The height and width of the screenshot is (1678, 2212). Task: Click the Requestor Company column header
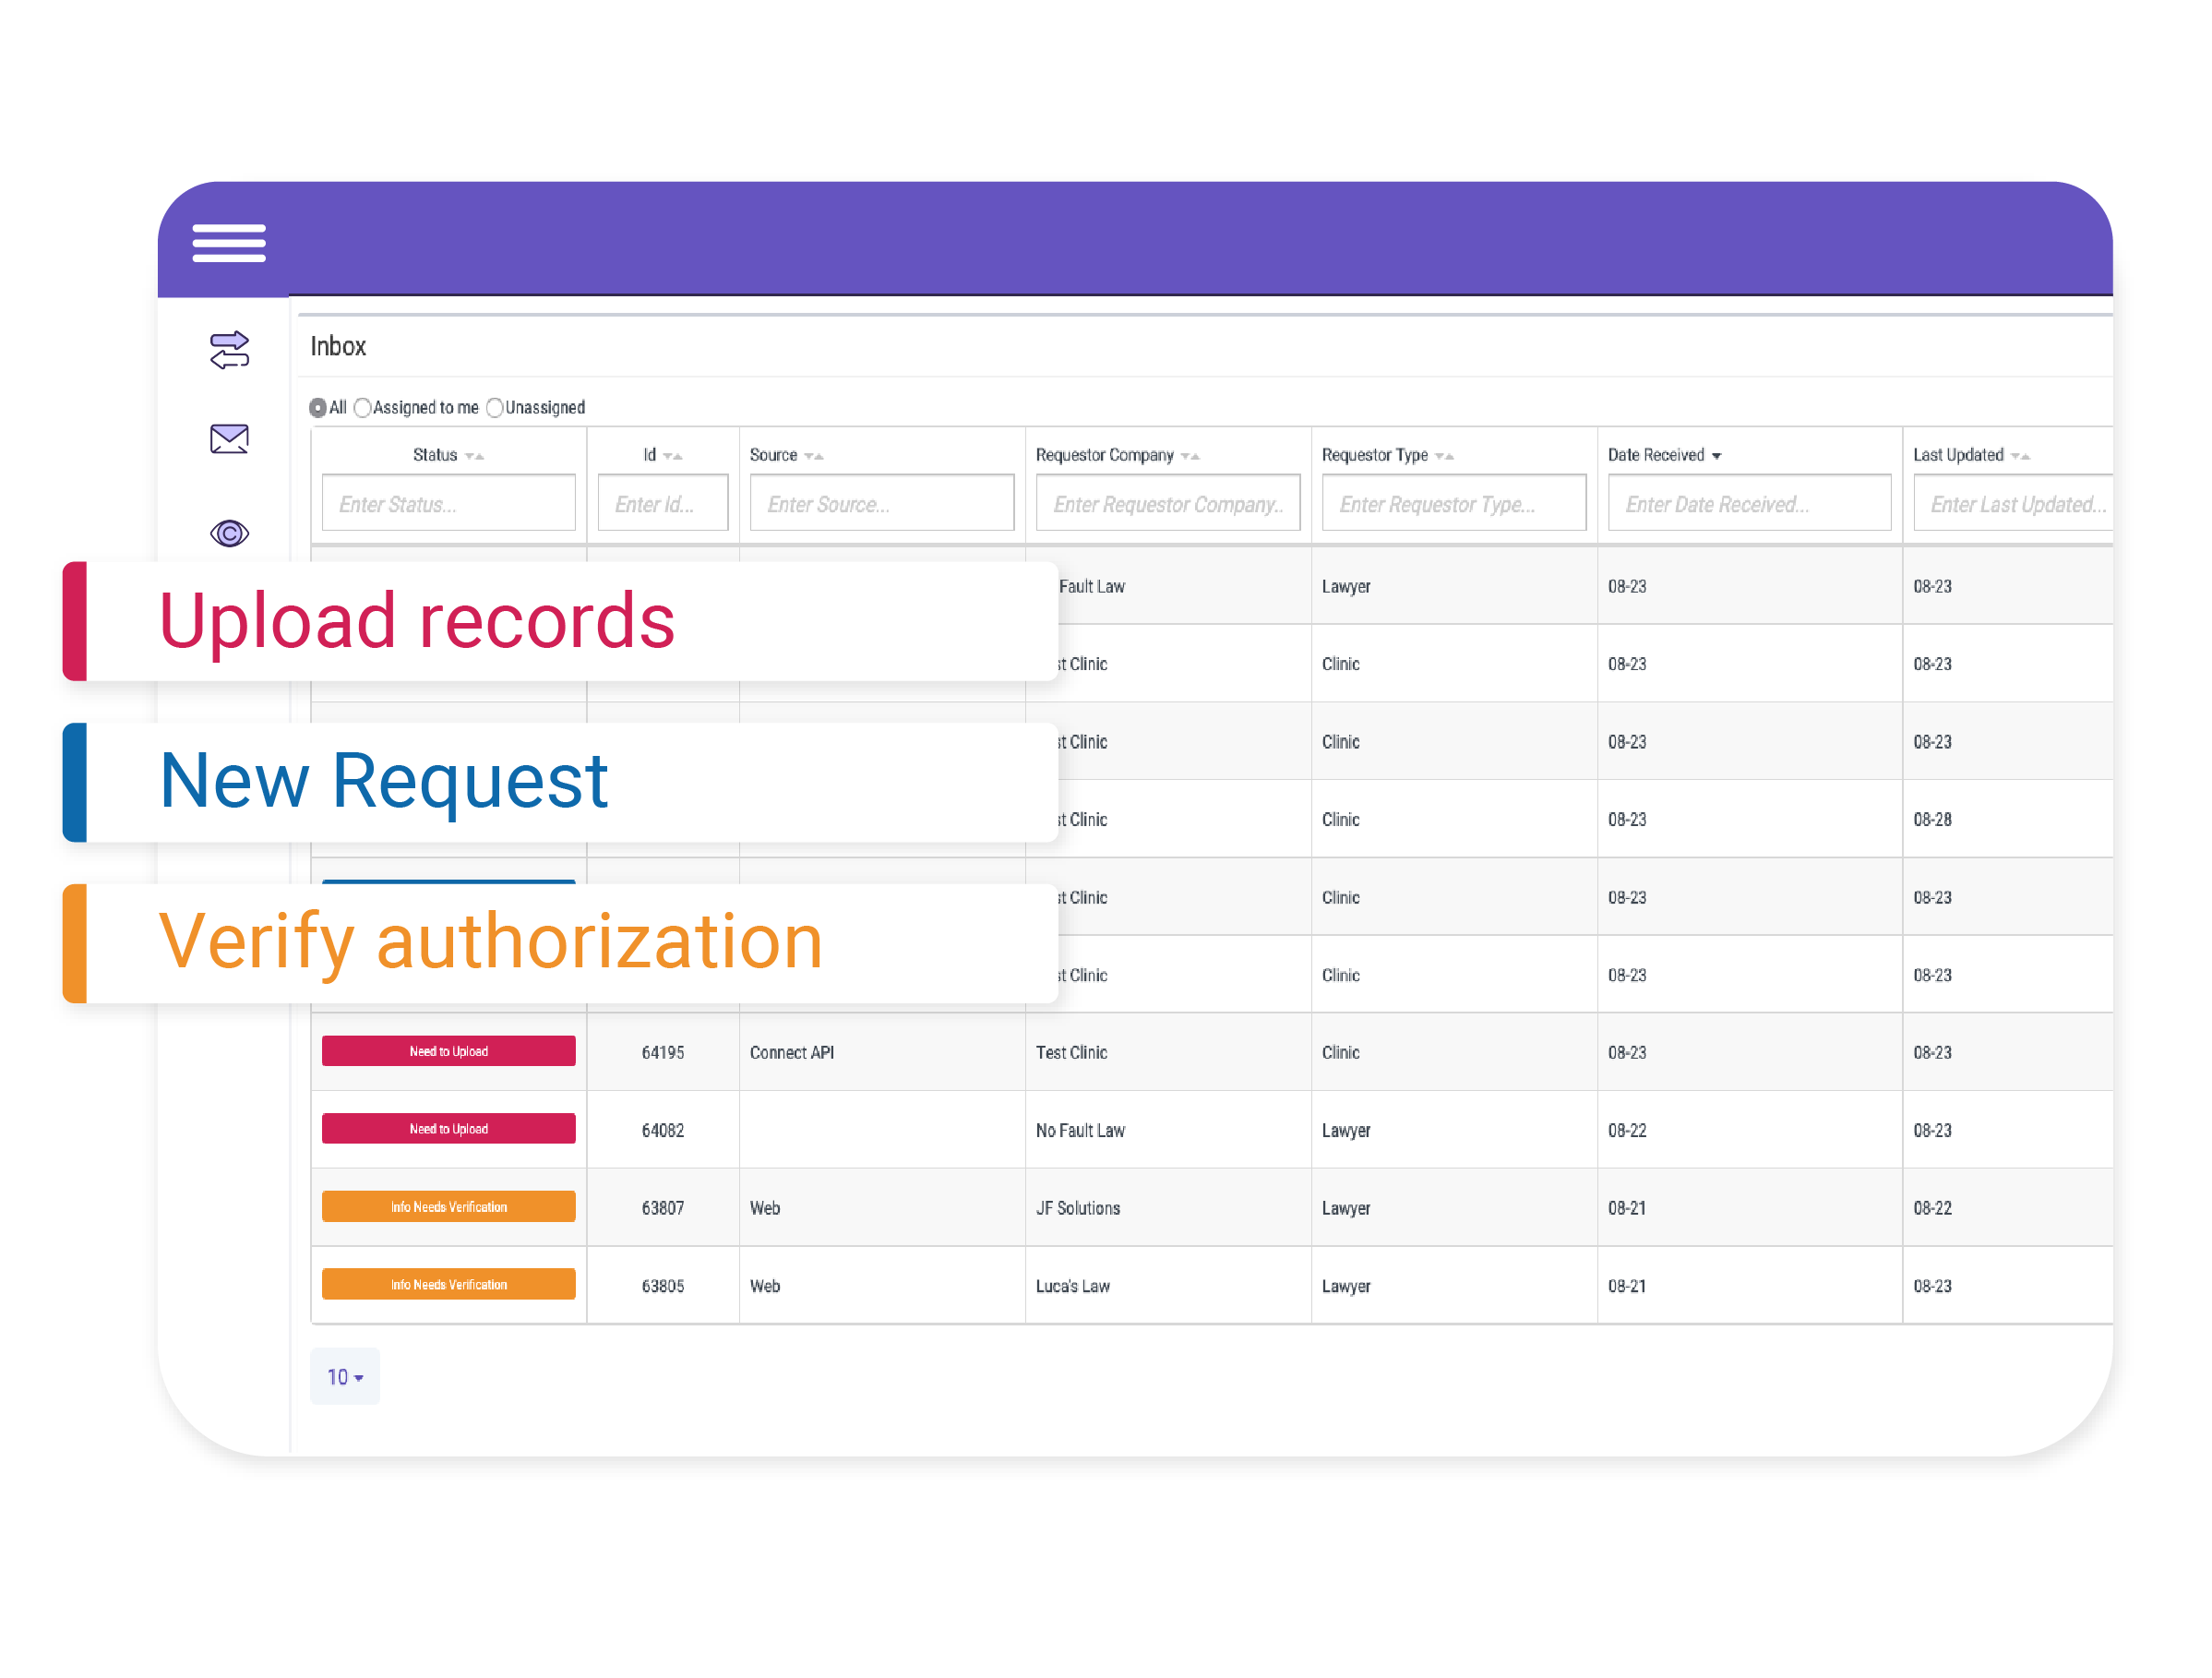pos(1105,455)
